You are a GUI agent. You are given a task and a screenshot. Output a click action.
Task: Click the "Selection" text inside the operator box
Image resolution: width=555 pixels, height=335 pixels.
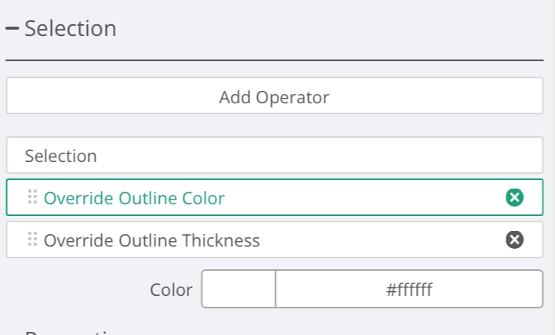pyautogui.click(x=61, y=156)
